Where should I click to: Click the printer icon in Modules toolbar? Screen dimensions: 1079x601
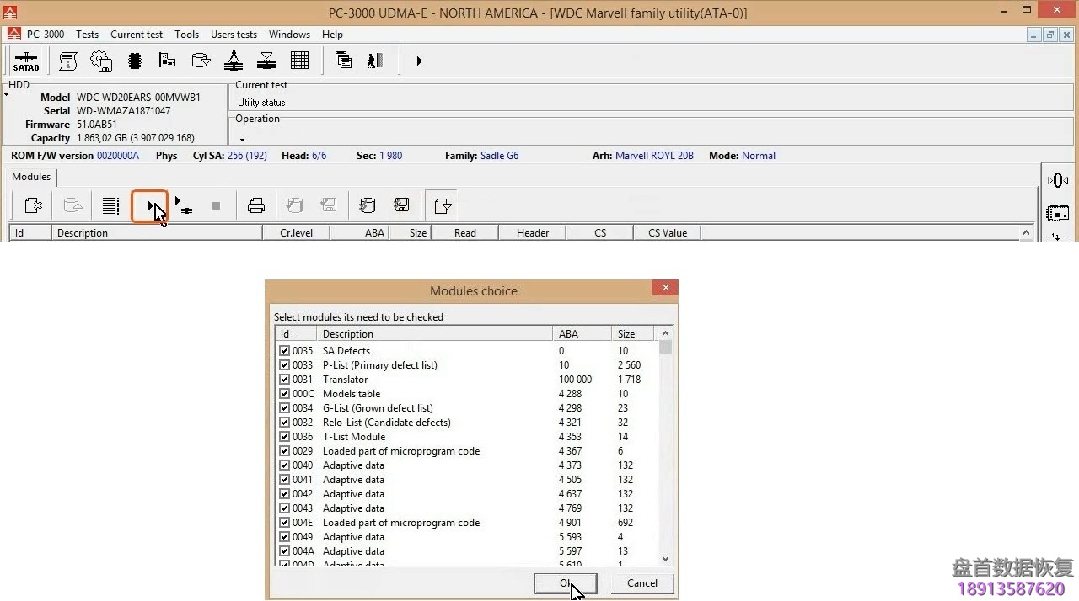point(256,205)
